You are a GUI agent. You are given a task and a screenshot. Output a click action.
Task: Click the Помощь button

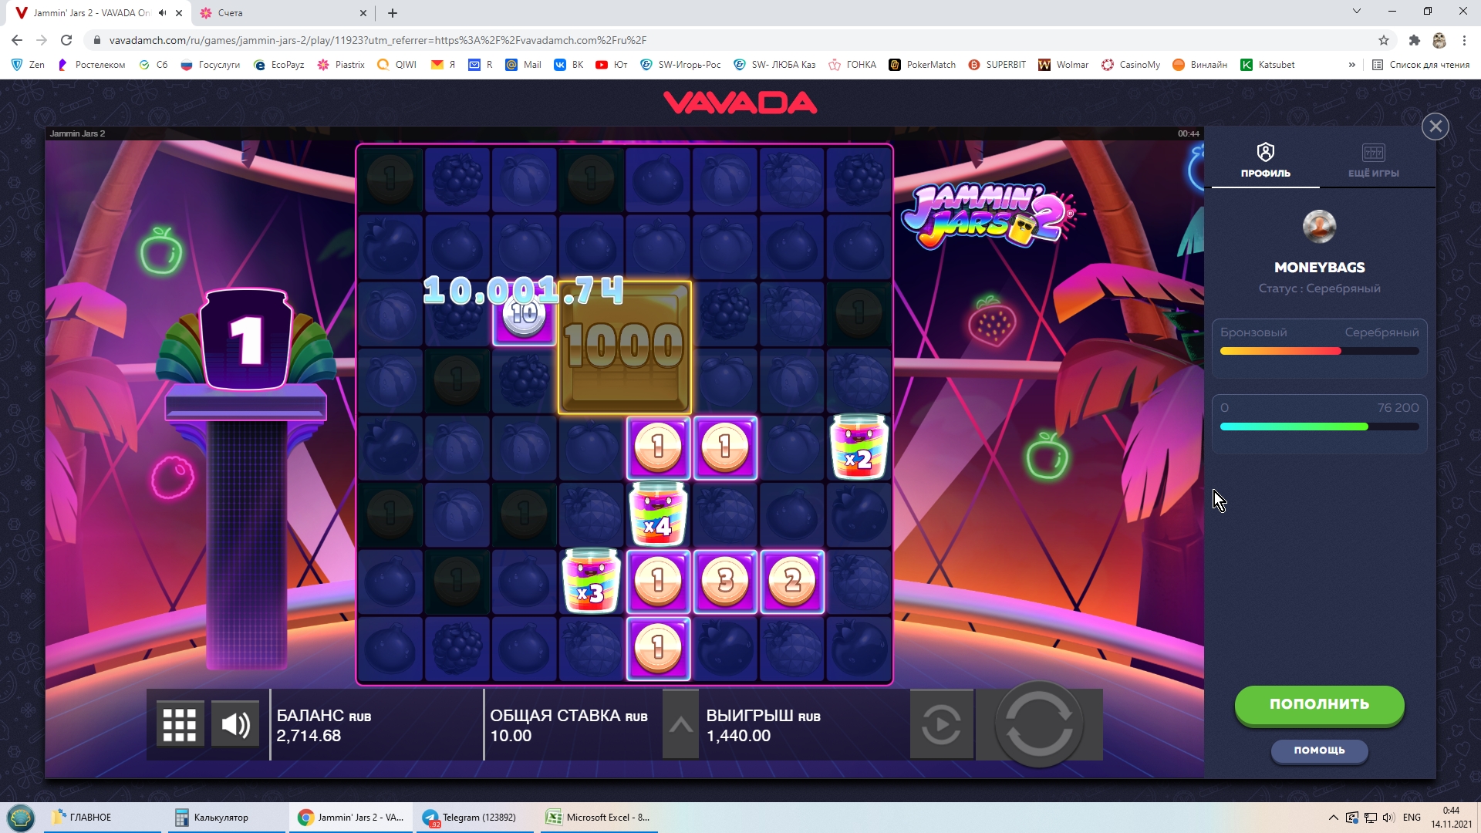pos(1319,750)
